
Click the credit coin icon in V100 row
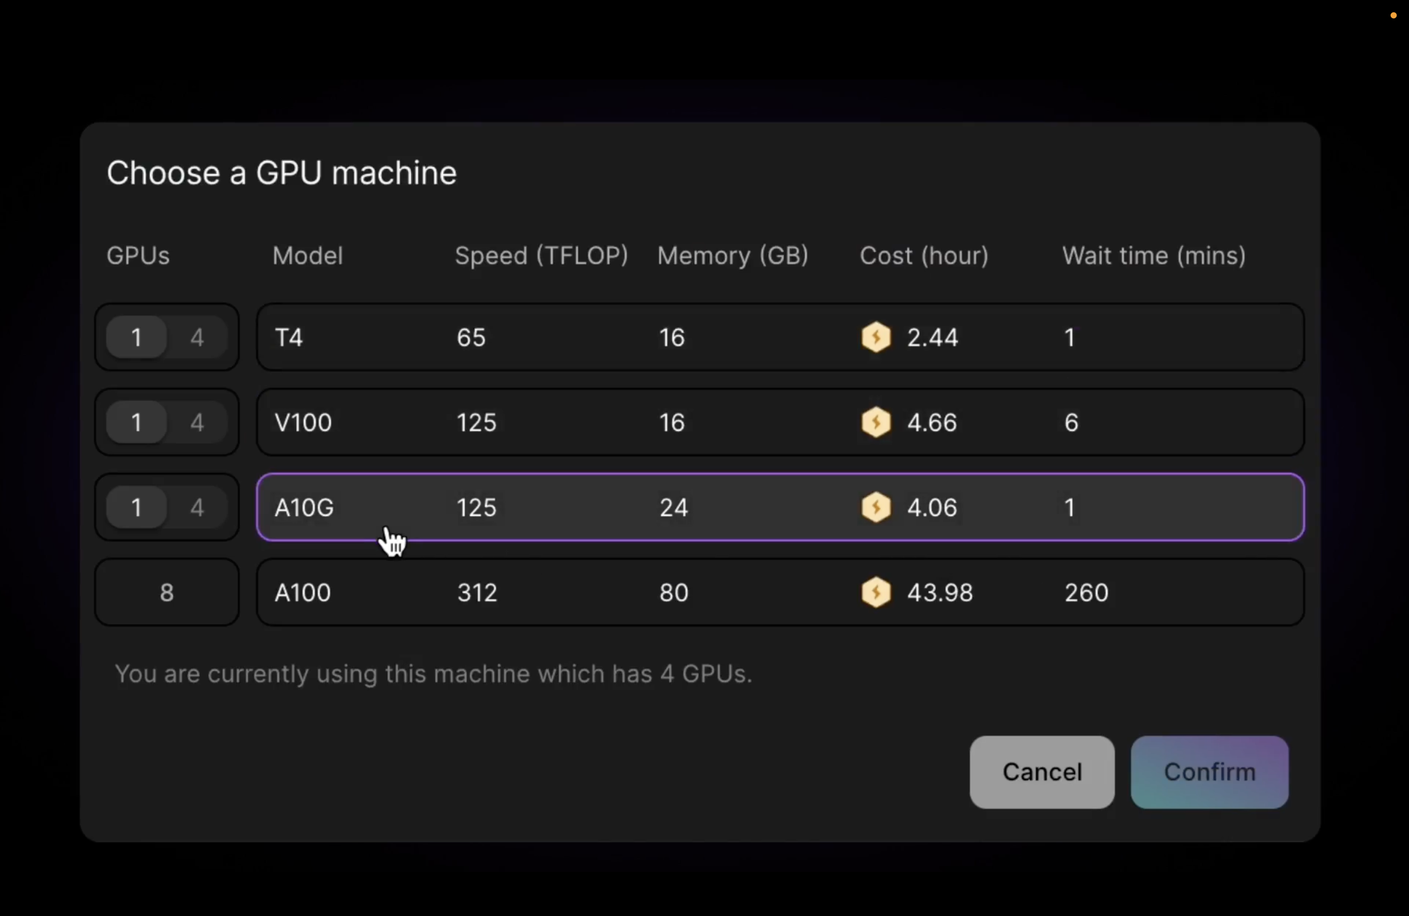[876, 423]
